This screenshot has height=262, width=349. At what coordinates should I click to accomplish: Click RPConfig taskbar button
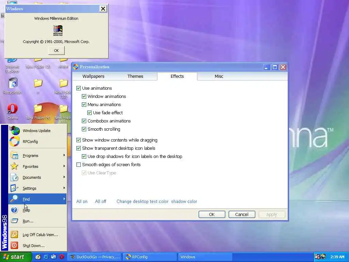point(150,257)
